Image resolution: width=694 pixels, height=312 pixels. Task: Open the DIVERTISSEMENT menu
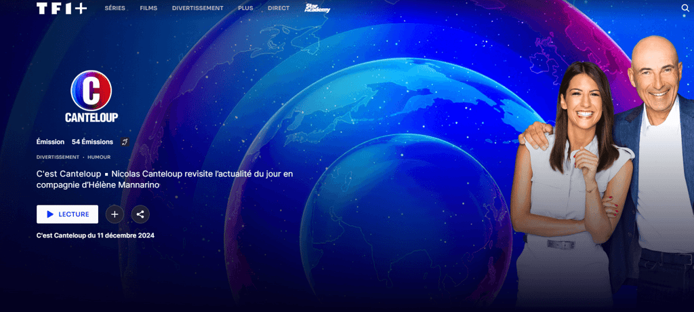point(198,8)
